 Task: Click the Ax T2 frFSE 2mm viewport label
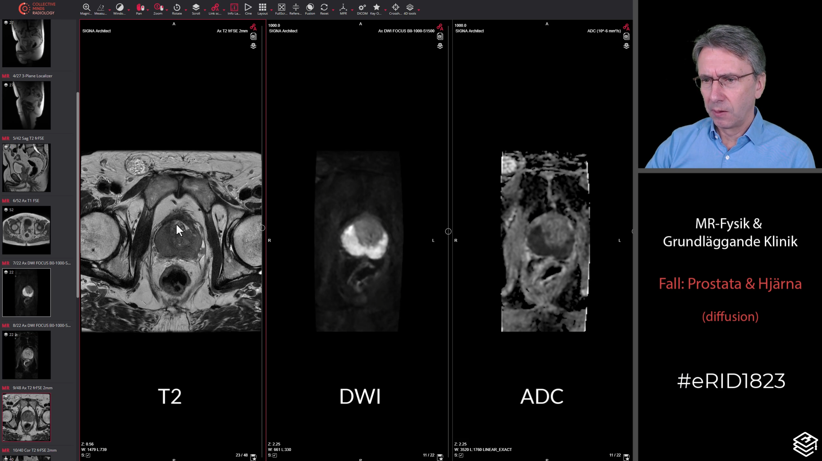click(232, 31)
